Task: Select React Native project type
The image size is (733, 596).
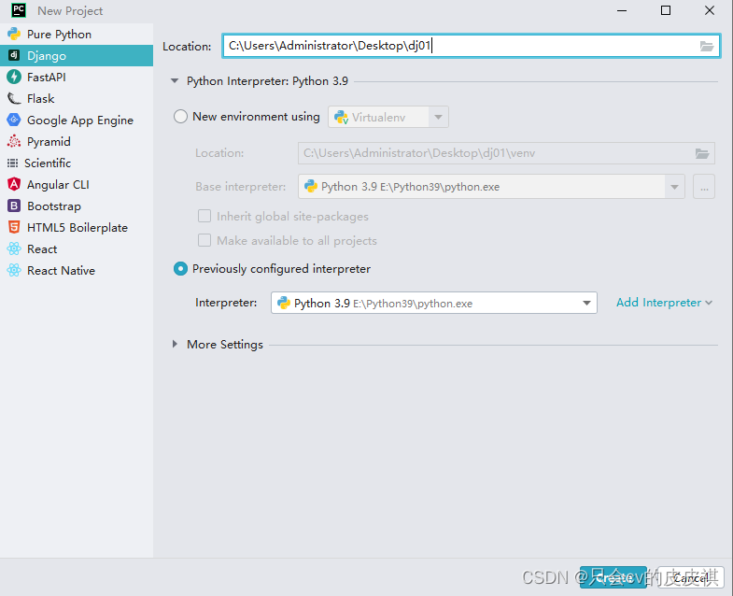Action: pyautogui.click(x=77, y=271)
